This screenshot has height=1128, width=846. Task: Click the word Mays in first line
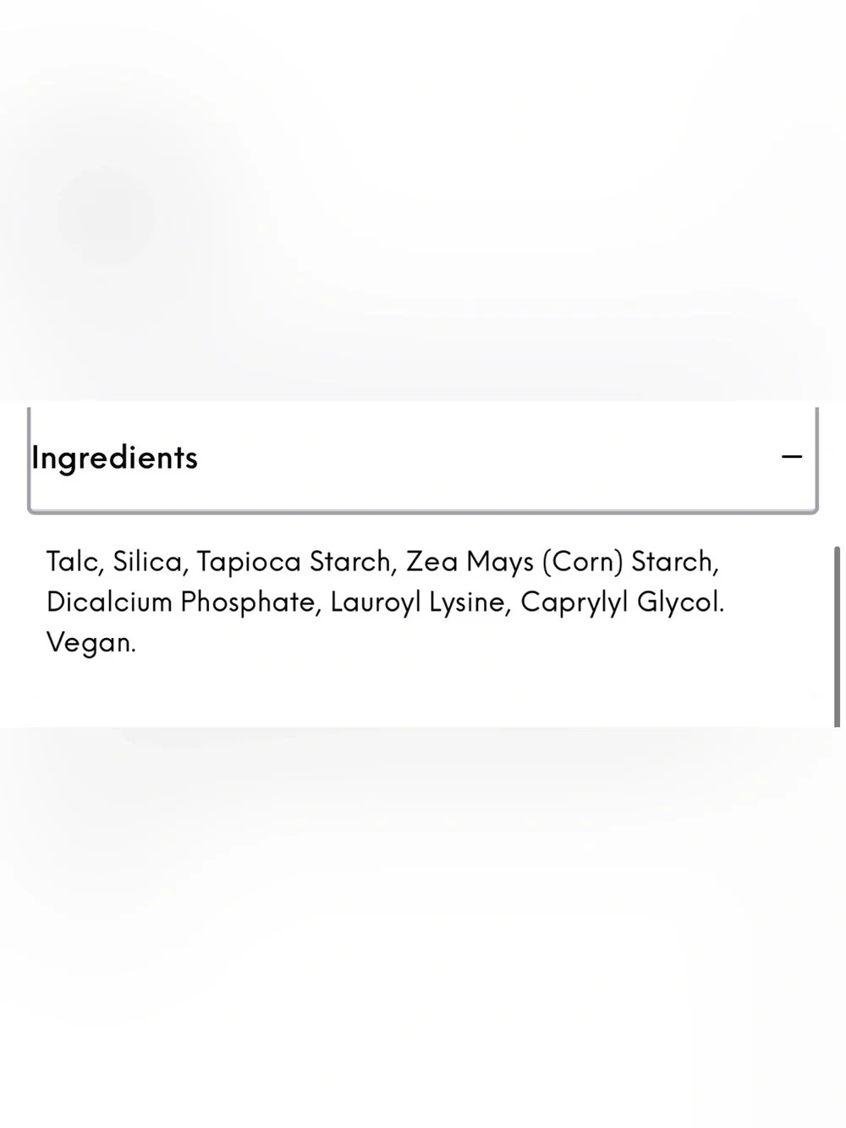coord(500,561)
